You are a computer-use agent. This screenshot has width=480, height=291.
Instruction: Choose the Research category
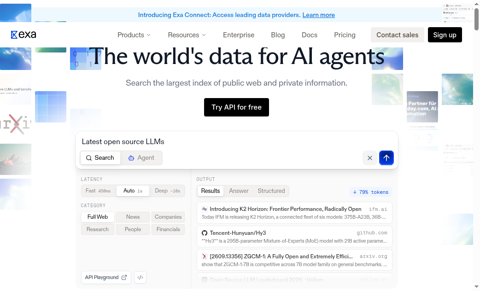click(98, 229)
